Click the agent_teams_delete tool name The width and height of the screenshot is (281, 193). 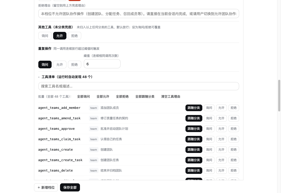click(55, 171)
